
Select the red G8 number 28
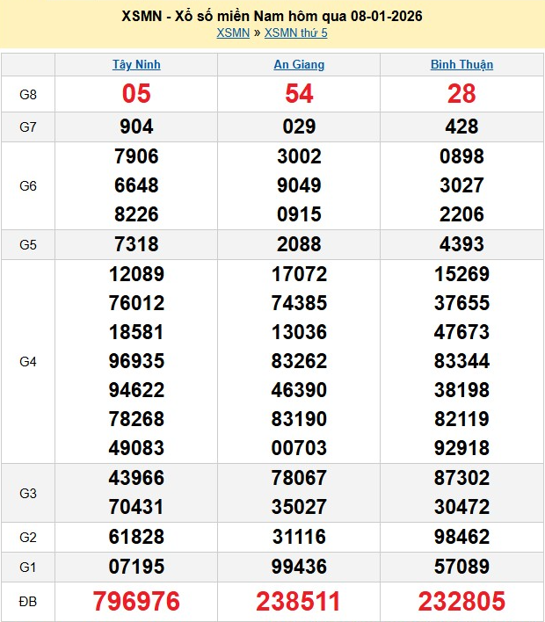(x=461, y=94)
